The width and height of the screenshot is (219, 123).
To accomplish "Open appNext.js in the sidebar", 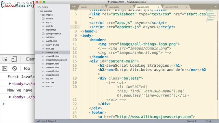I will coord(51,30).
